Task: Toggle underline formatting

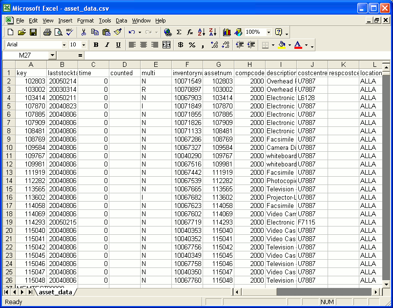Action: coord(117,44)
